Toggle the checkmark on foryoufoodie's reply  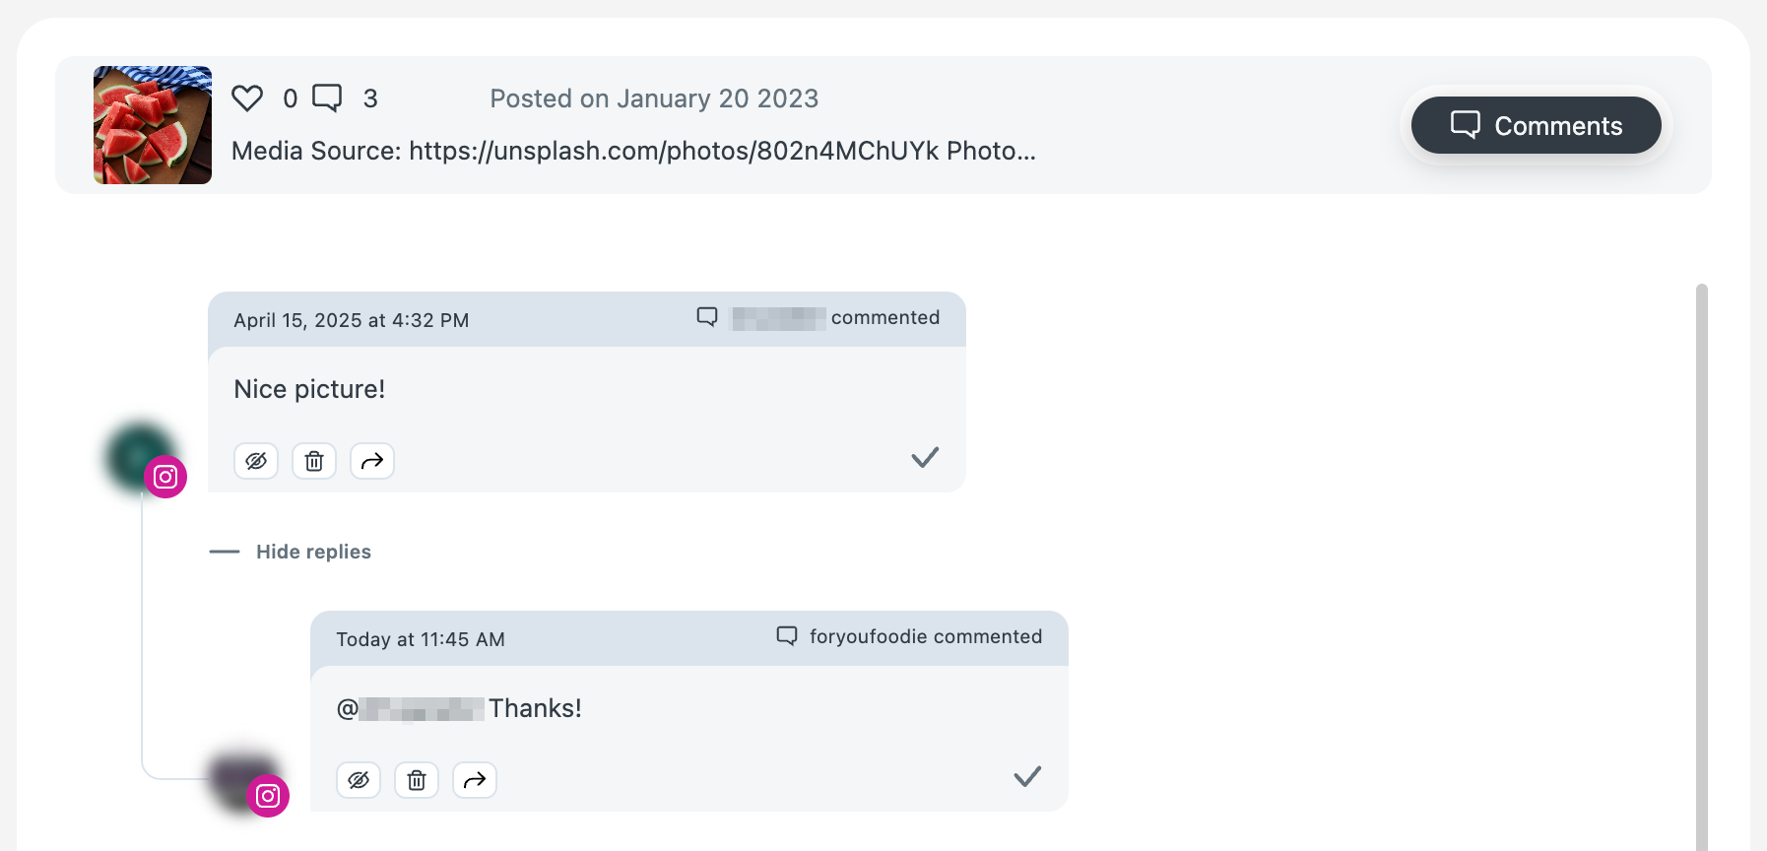click(1026, 775)
